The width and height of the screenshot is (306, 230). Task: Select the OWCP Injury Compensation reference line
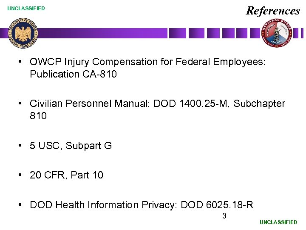[x=147, y=62]
